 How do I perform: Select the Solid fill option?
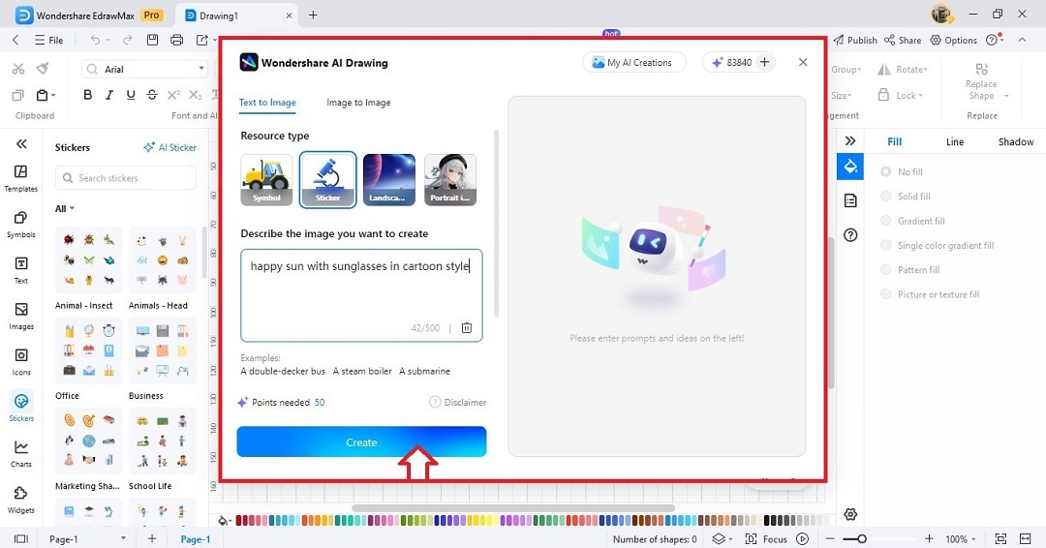pyautogui.click(x=906, y=196)
